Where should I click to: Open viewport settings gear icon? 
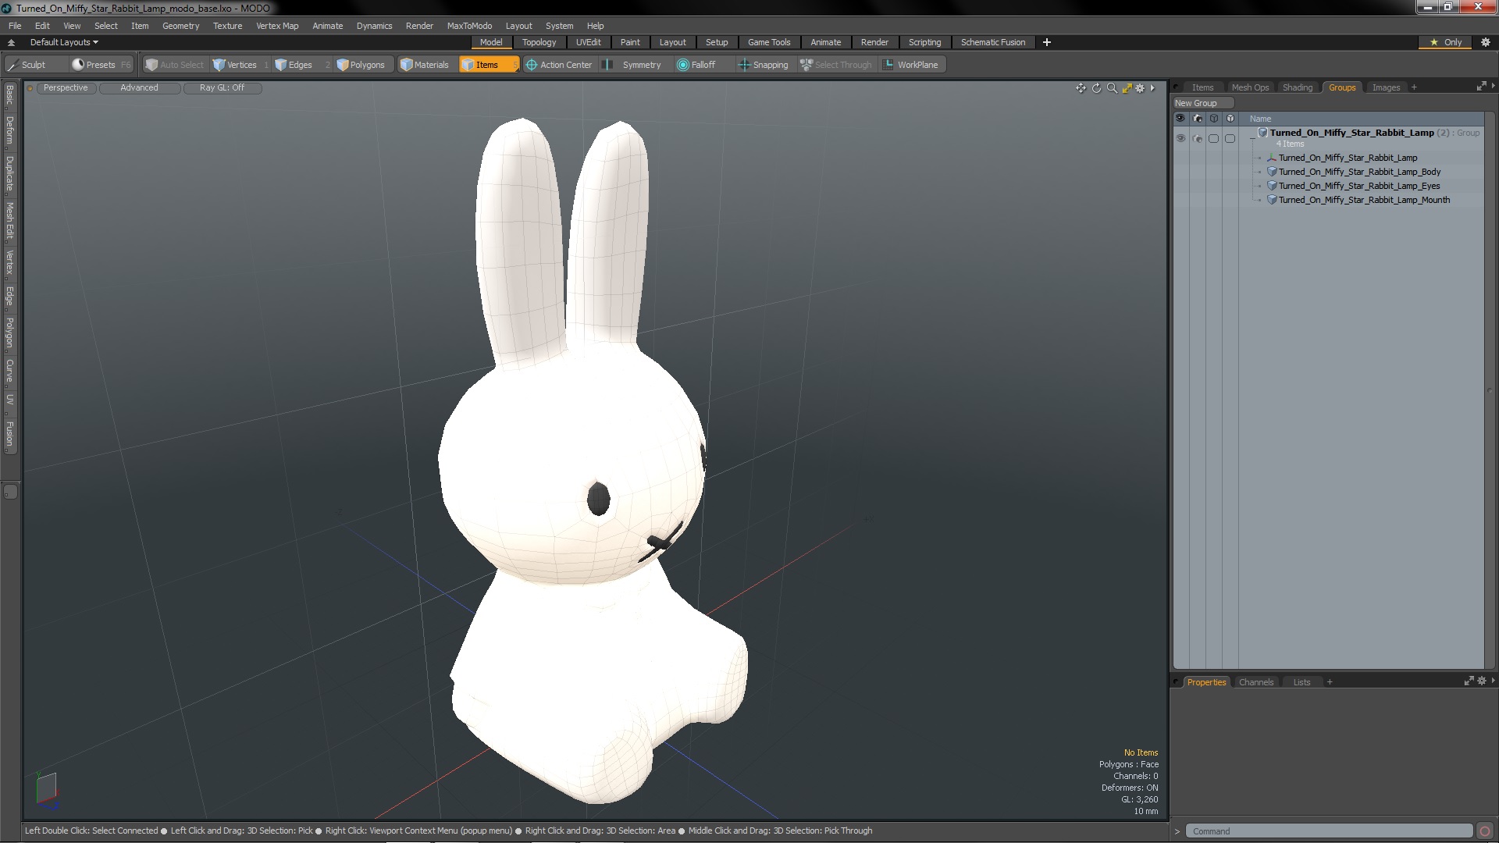(1140, 88)
